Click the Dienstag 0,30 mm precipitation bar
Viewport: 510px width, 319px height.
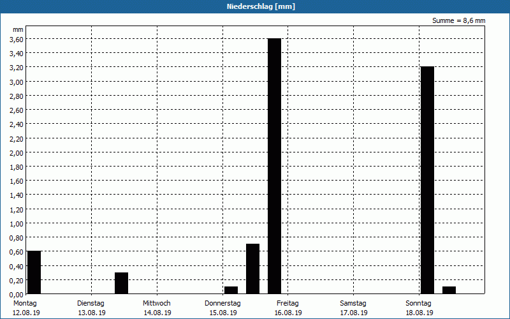pos(121,283)
